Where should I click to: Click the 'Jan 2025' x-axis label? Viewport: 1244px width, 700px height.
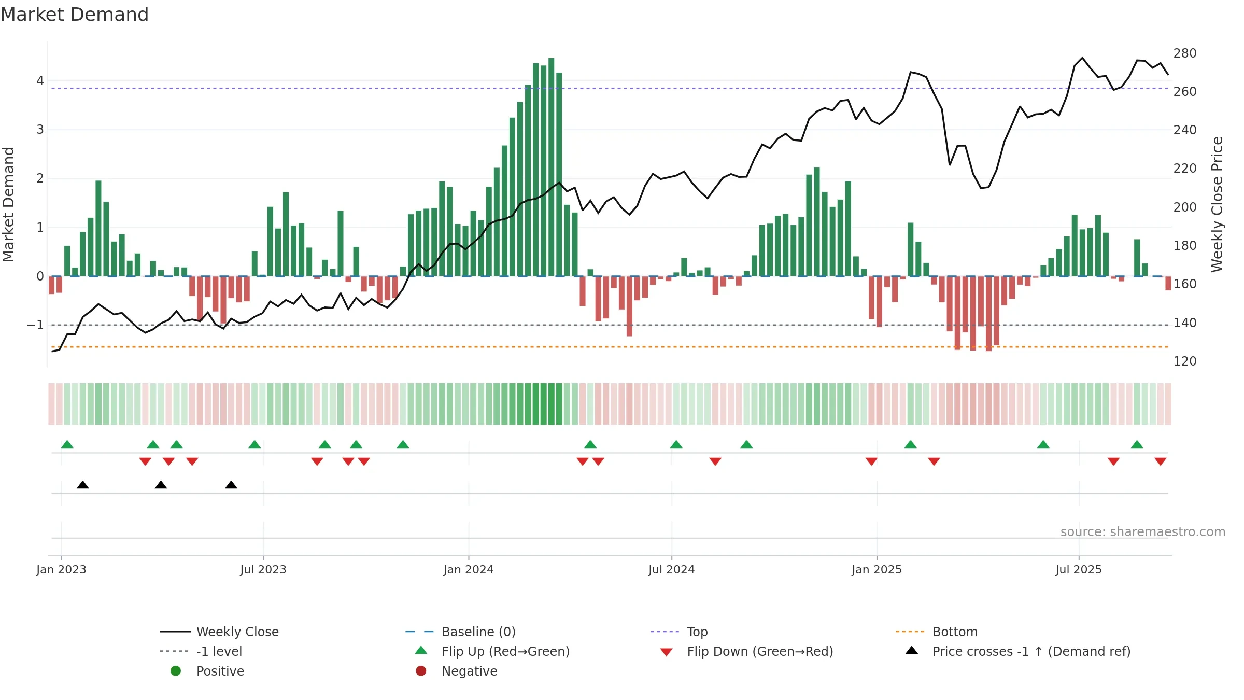877,570
